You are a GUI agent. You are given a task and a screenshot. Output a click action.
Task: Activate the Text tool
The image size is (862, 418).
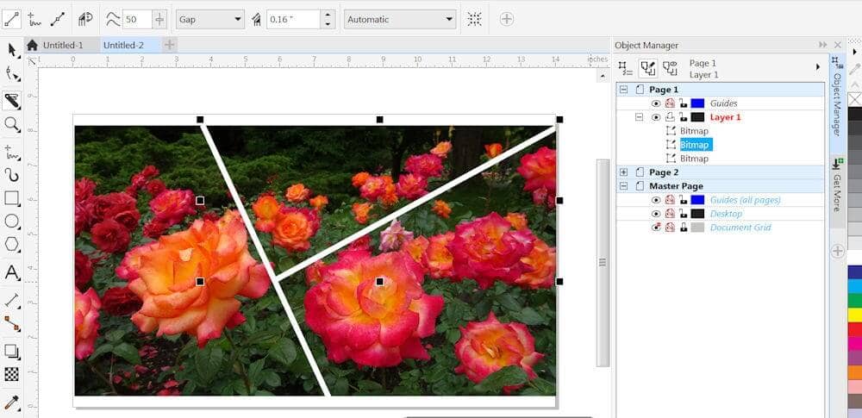pos(12,273)
